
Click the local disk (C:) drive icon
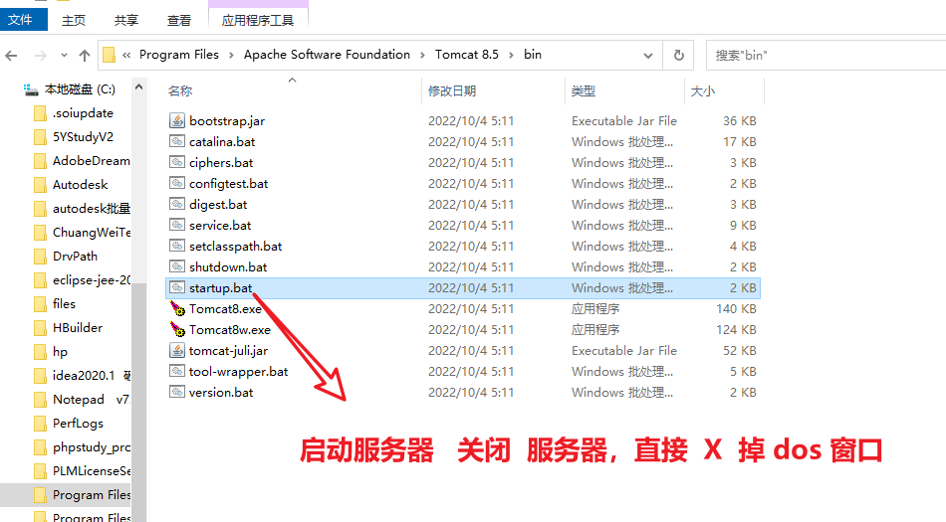[x=31, y=89]
